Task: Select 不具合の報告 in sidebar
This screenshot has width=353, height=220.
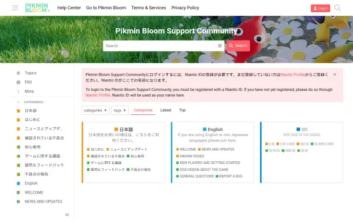Action: (x=36, y=174)
